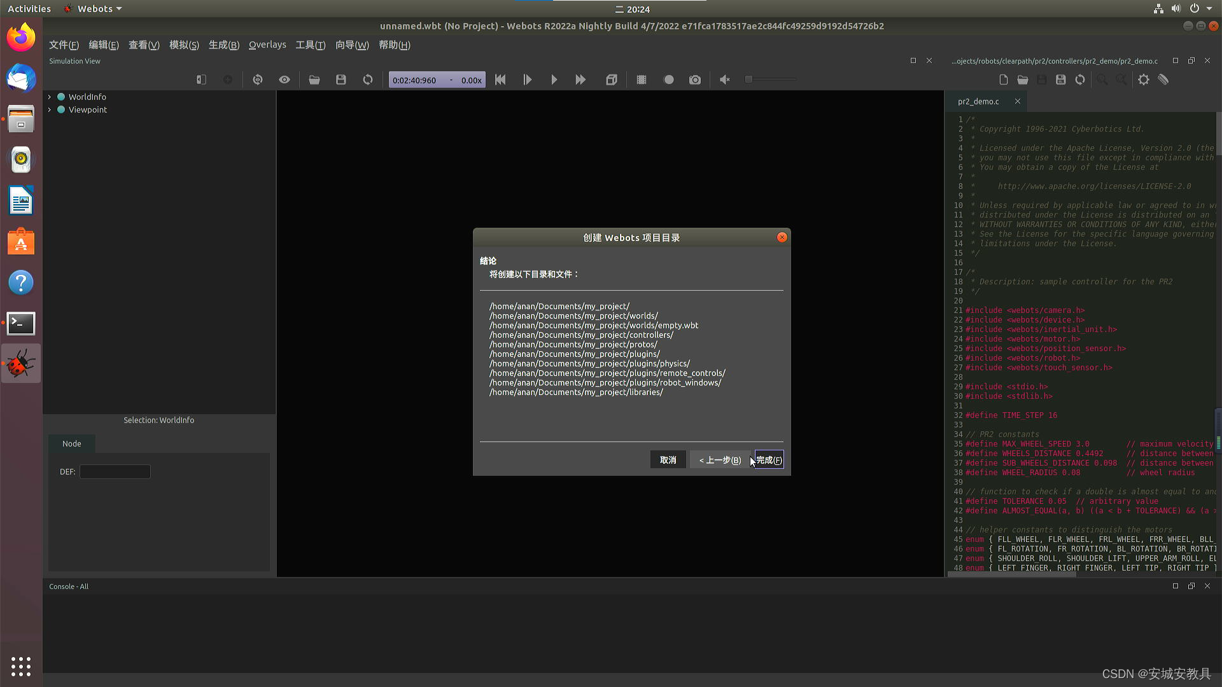Click the simulation time and speed display
Viewport: 1222px width, 687px height.
(437, 80)
